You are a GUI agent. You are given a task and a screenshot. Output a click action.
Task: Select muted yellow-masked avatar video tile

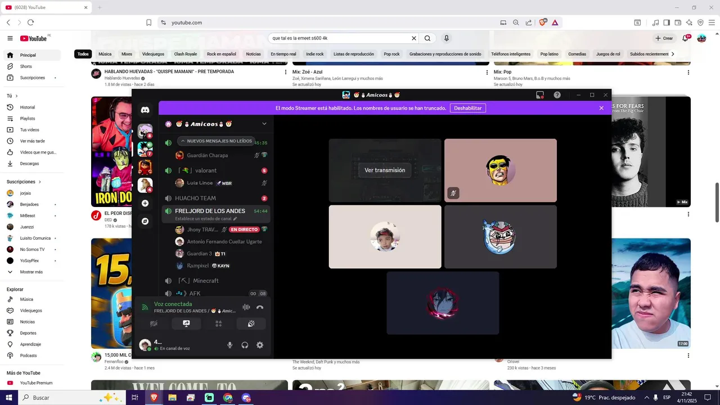click(x=501, y=170)
